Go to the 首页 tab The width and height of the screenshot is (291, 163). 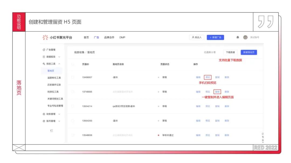pos(86,37)
